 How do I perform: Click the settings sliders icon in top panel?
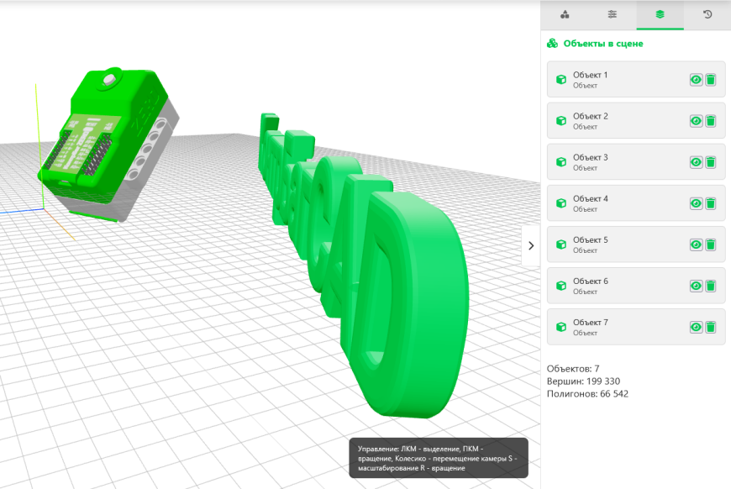[612, 15]
